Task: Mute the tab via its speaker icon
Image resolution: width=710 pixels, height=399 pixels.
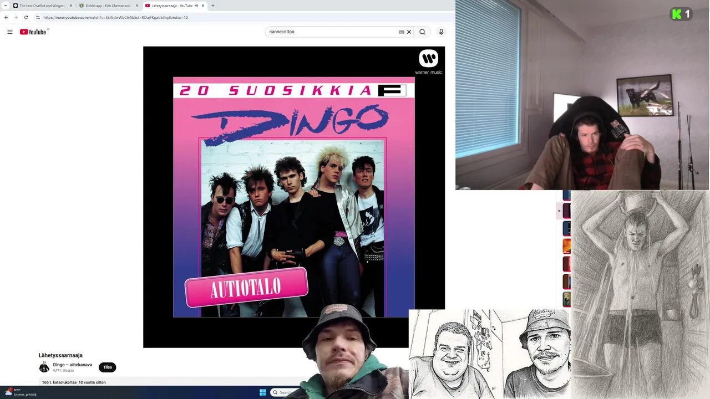Action: point(196,6)
